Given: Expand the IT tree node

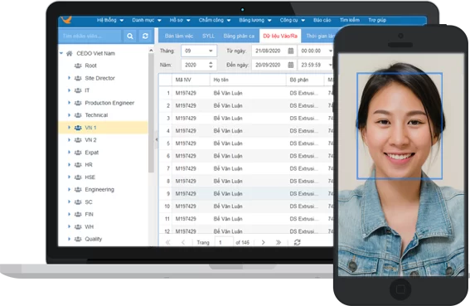Looking at the screenshot, I should point(69,90).
